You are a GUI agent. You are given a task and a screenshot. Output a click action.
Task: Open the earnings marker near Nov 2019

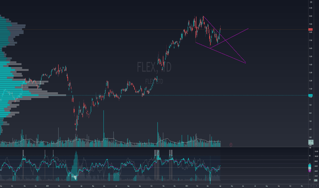coord(21,145)
